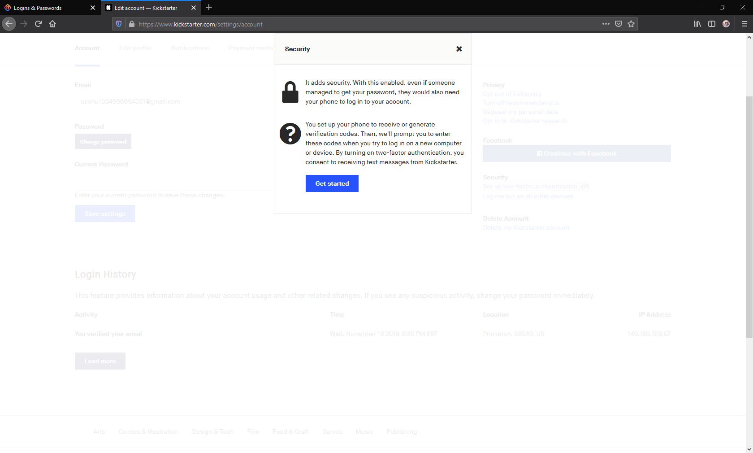This screenshot has height=453, width=753.
Task: Open the tracking protection shield icon
Action: (x=119, y=24)
